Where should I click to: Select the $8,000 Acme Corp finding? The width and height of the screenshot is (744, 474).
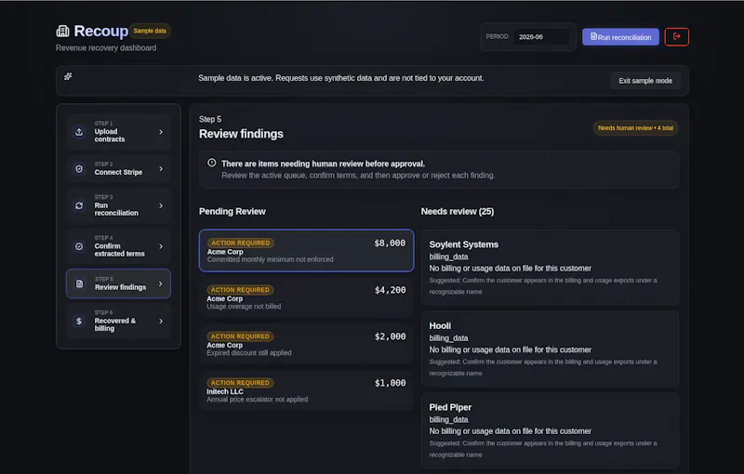[307, 250]
